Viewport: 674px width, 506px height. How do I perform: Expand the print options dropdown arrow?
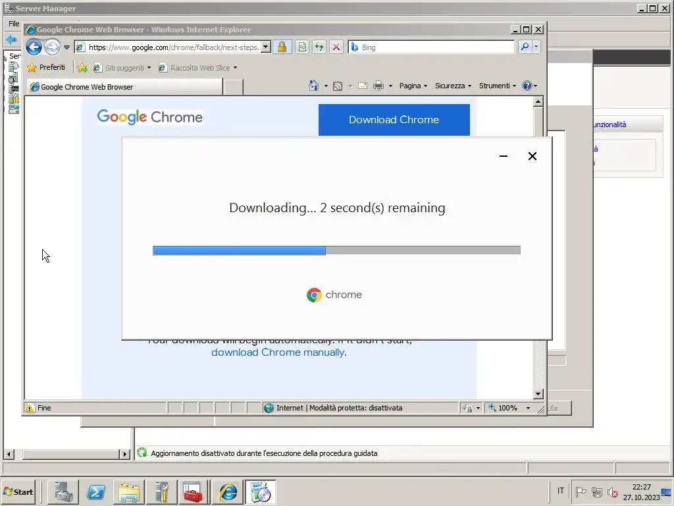390,86
